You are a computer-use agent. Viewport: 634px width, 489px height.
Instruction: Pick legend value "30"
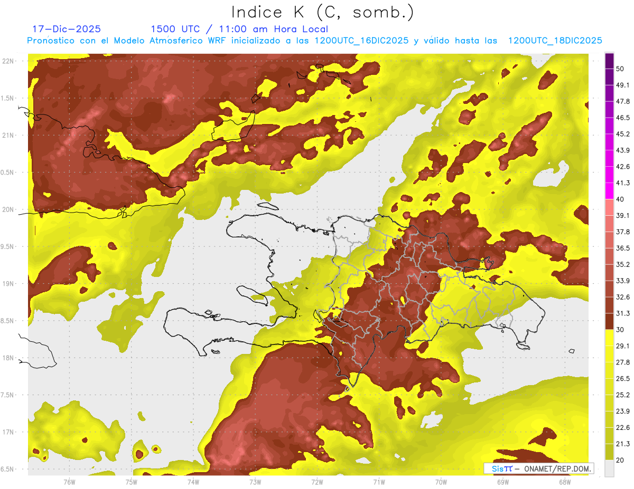click(620, 330)
